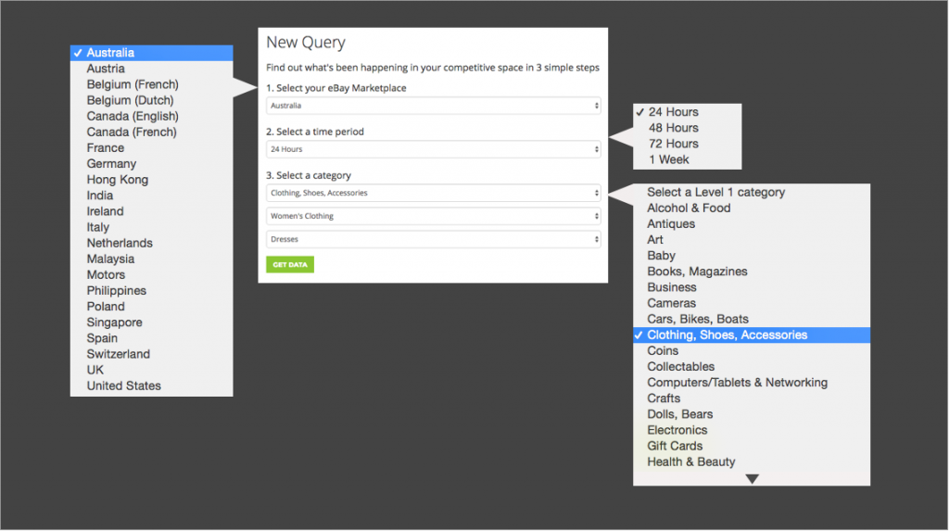949x531 pixels.
Task: Choose Austria from the marketplace list
Action: pos(151,69)
